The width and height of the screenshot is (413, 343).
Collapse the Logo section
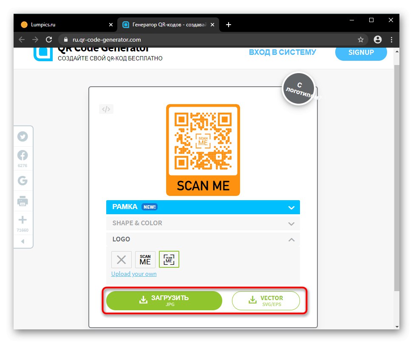point(203,239)
